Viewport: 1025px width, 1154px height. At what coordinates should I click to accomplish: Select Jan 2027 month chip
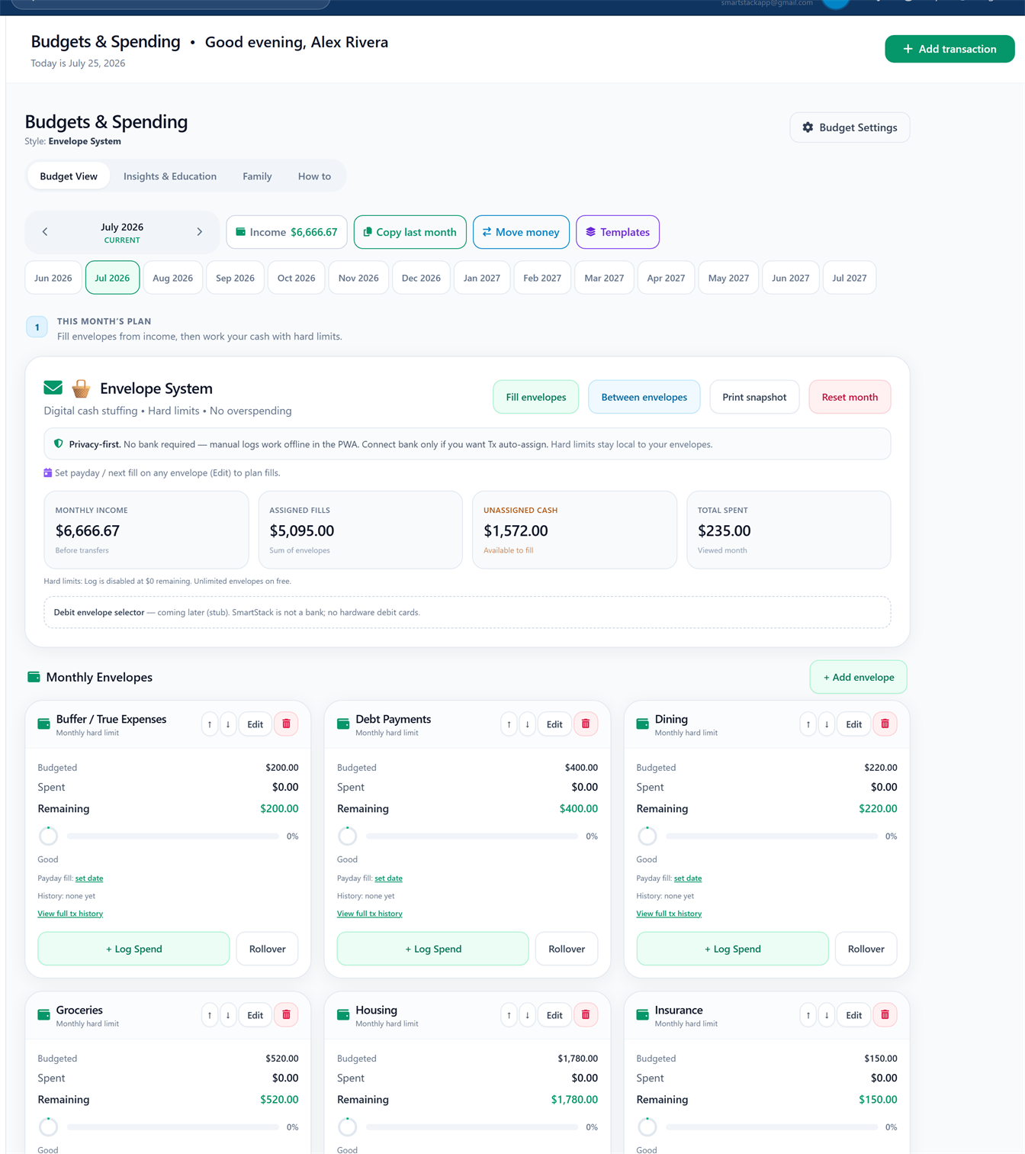click(482, 278)
